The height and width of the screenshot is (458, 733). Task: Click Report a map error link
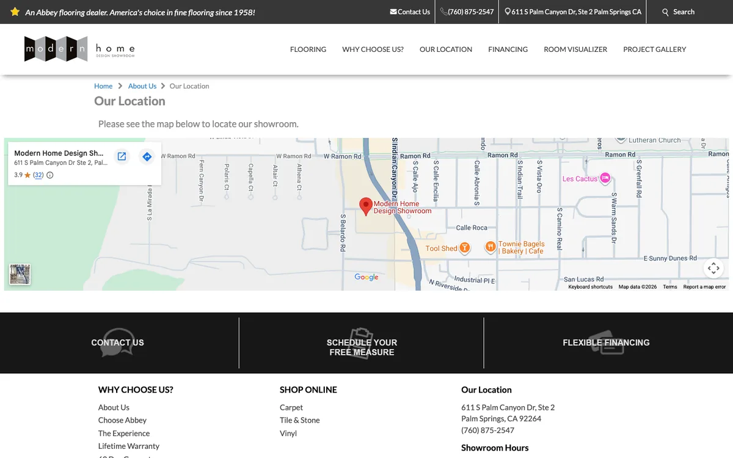pyautogui.click(x=704, y=287)
